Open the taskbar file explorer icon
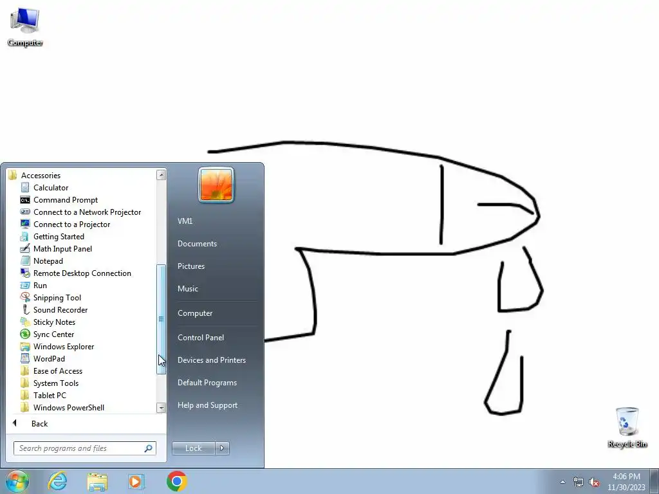659x494 pixels. 97,481
